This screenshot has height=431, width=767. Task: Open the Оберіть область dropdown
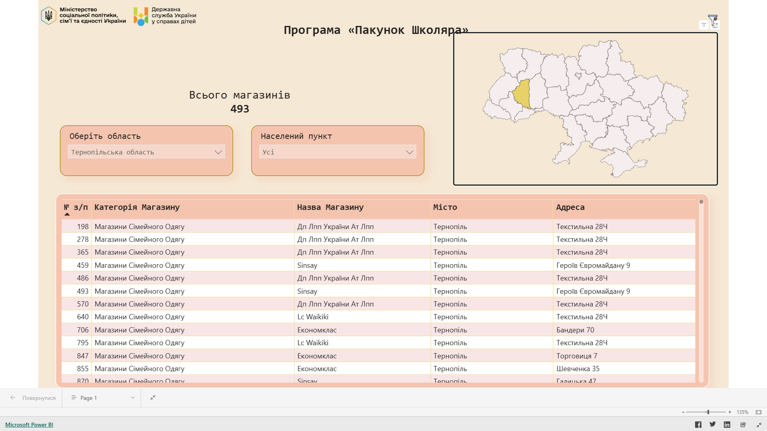click(146, 152)
